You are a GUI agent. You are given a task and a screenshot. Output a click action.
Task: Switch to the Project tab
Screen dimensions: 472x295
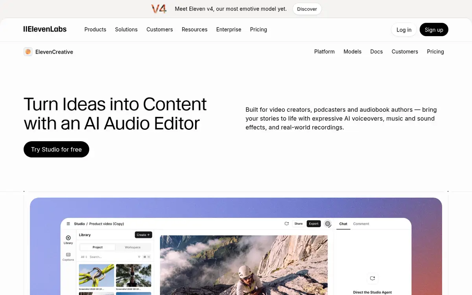98,247
